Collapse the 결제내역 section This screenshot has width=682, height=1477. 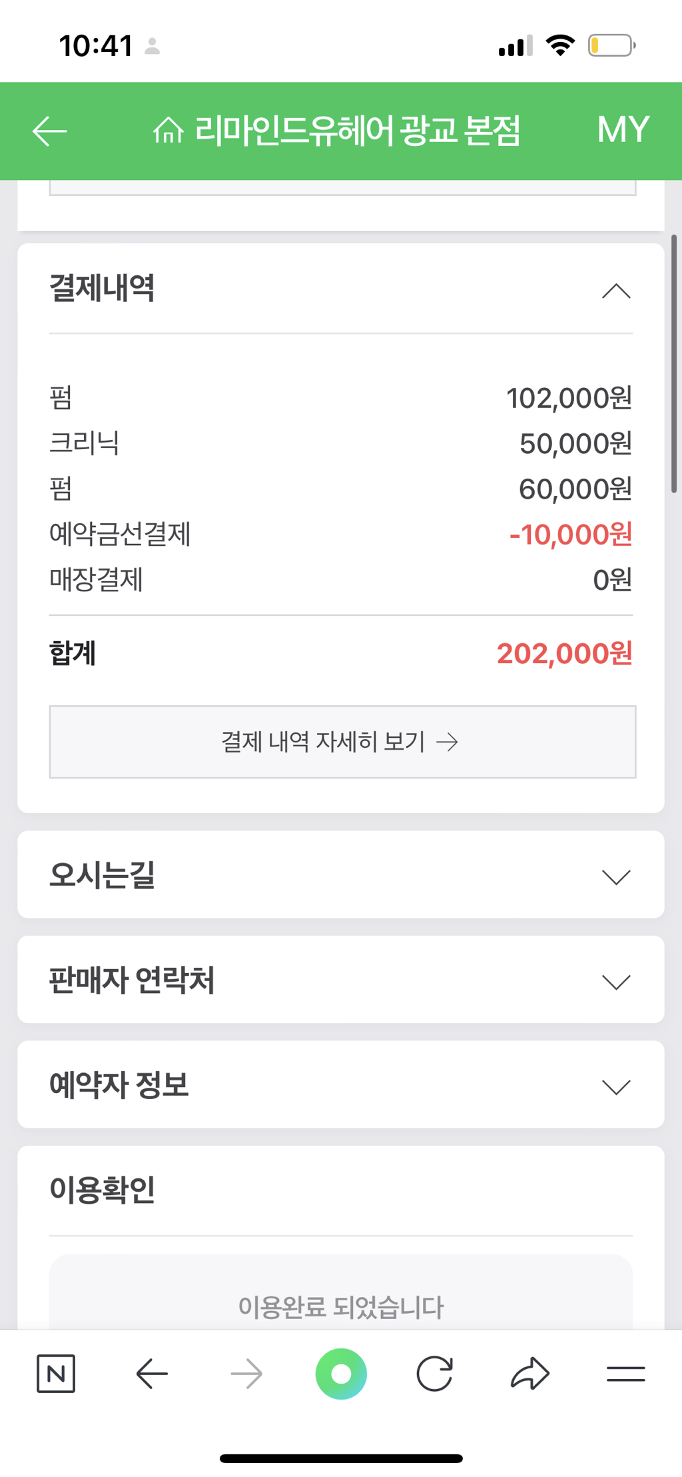pyautogui.click(x=615, y=291)
